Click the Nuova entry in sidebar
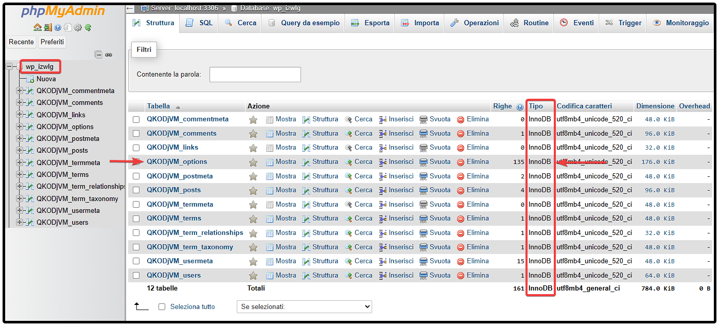Viewport: 719px width, 326px height. pos(46,79)
